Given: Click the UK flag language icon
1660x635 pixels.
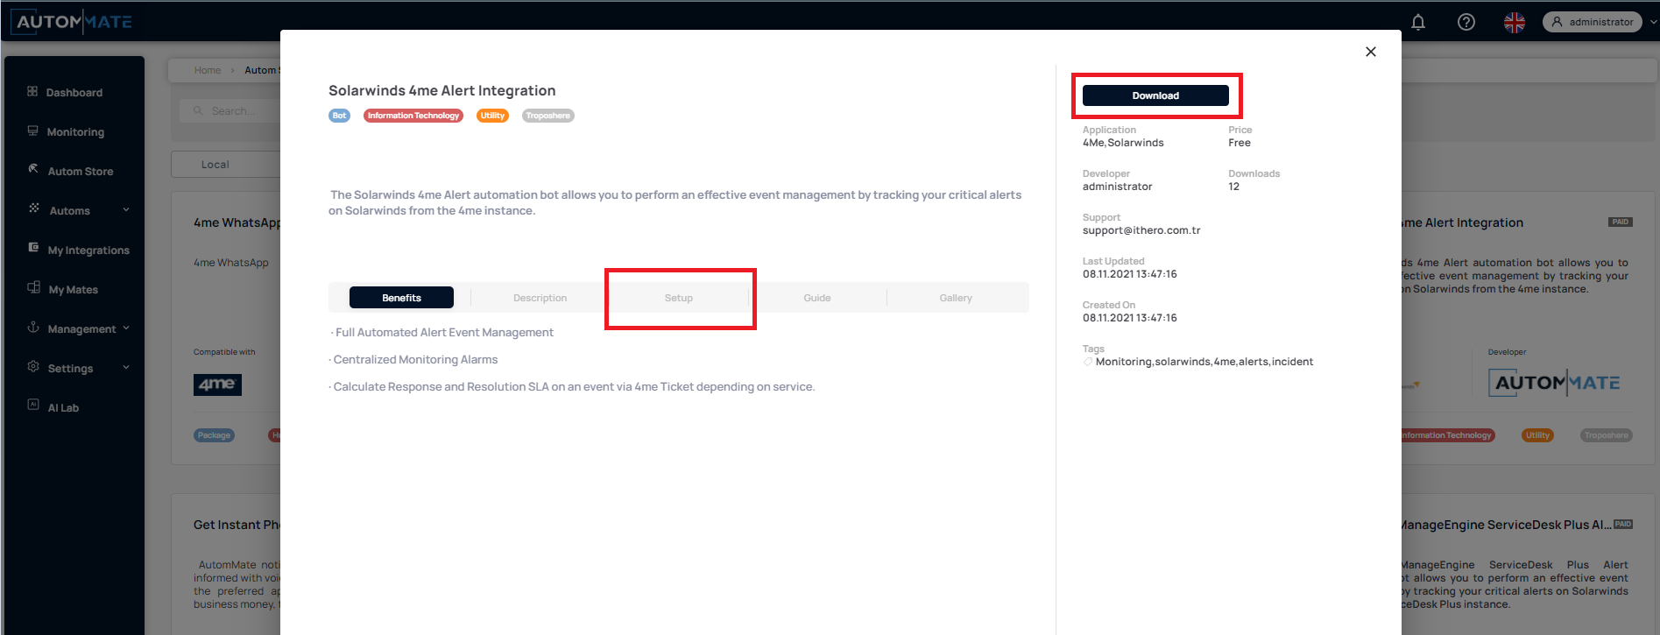Looking at the screenshot, I should click(1514, 22).
